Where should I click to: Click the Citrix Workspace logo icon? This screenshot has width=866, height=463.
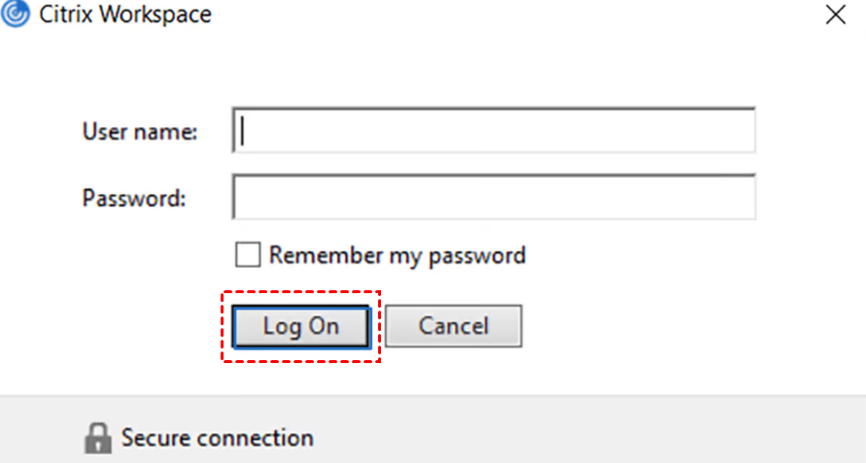(x=15, y=14)
